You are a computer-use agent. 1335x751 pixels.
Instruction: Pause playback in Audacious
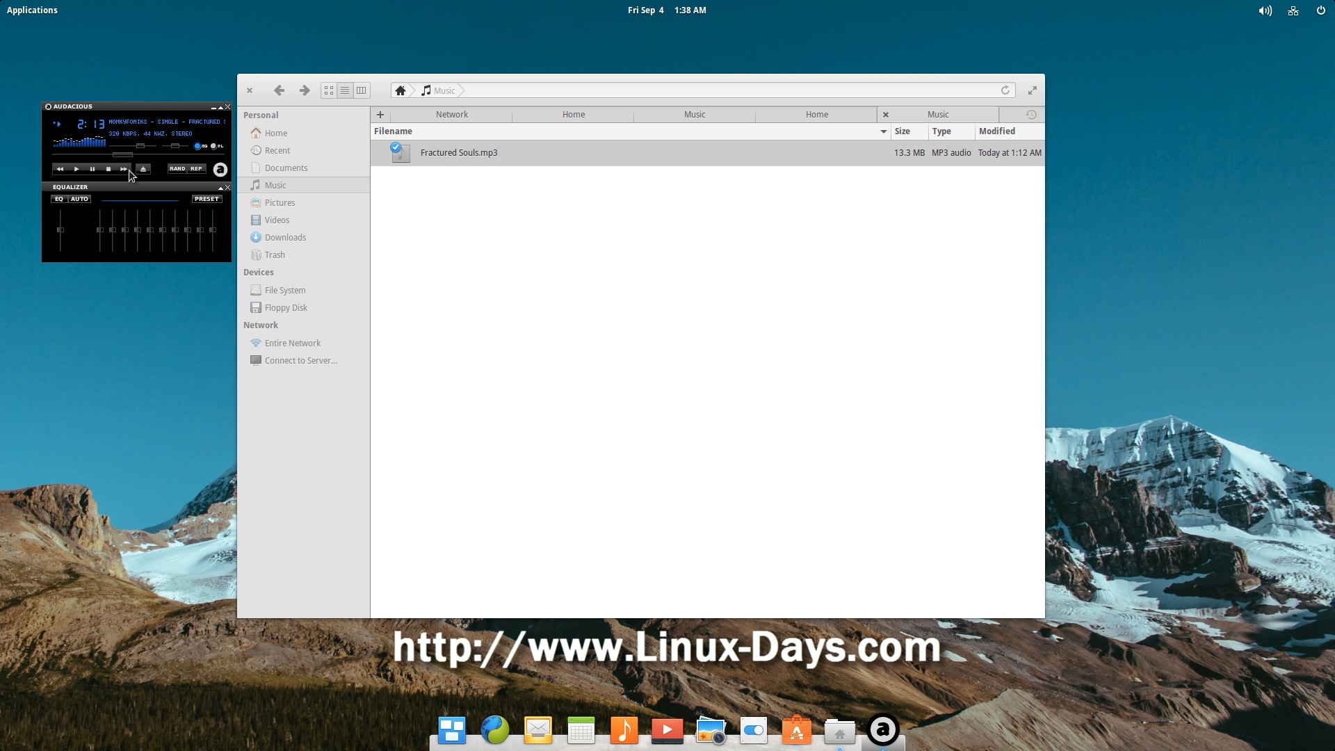click(92, 169)
